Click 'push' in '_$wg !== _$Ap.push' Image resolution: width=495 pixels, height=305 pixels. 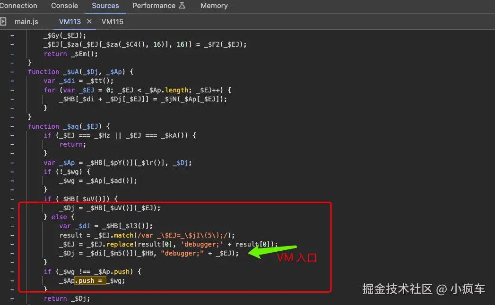tap(122, 272)
